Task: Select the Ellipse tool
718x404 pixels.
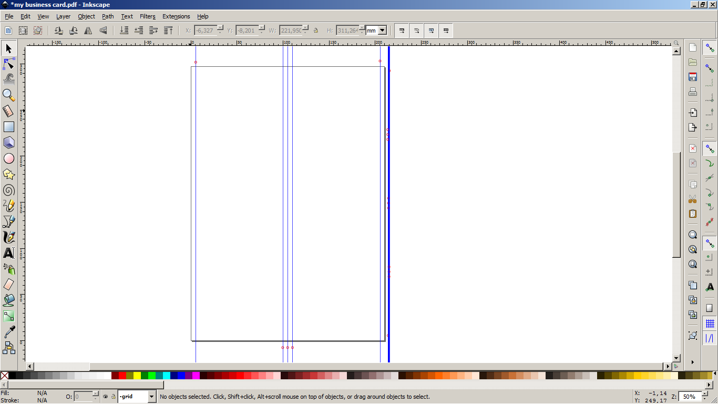Action: point(8,158)
